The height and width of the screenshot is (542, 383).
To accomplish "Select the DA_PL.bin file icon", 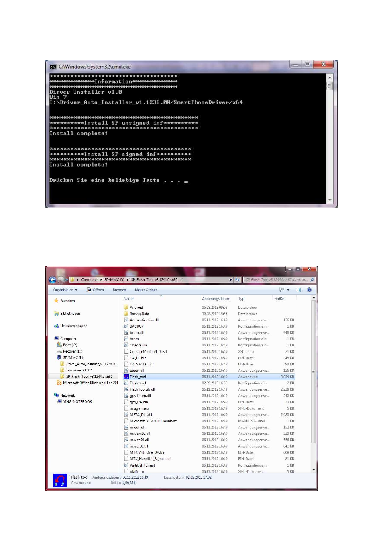I will pos(126,358).
